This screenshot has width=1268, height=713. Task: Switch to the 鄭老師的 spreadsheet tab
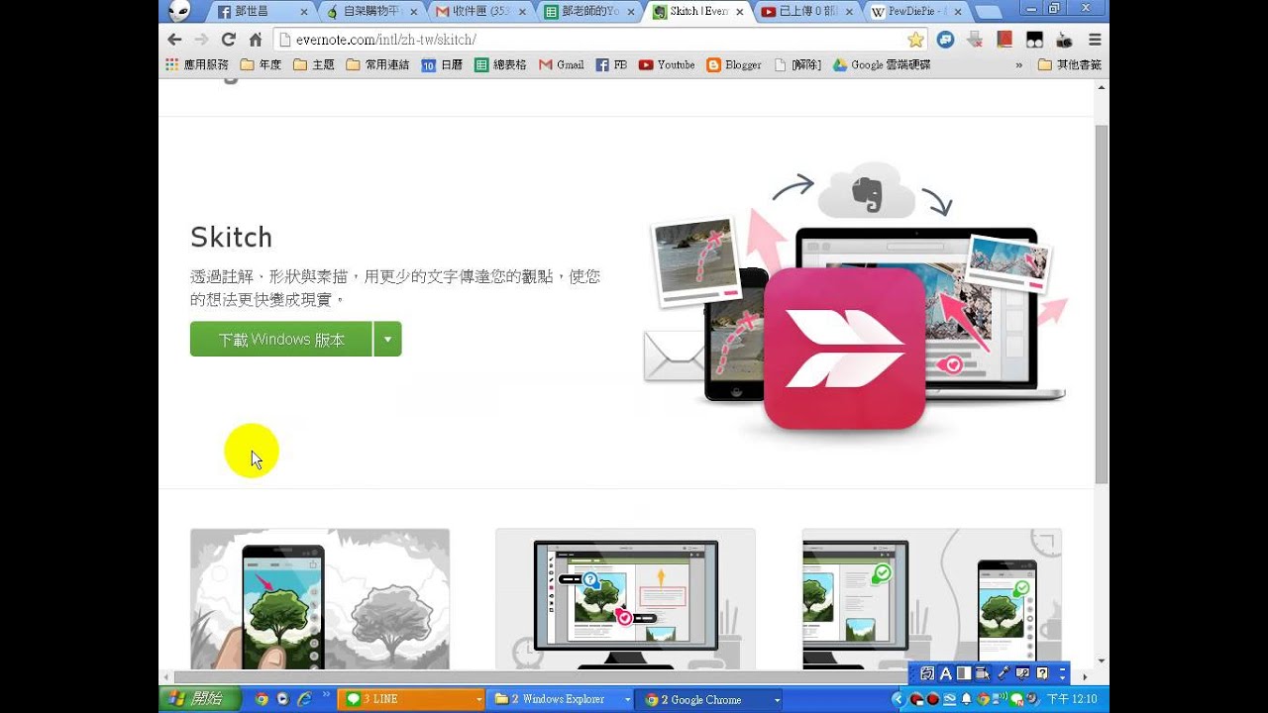(x=589, y=12)
